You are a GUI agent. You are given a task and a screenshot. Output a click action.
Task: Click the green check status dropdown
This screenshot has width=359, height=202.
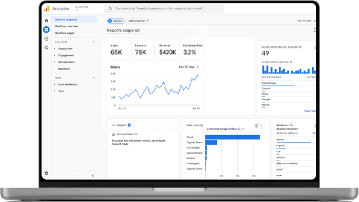point(258,126)
